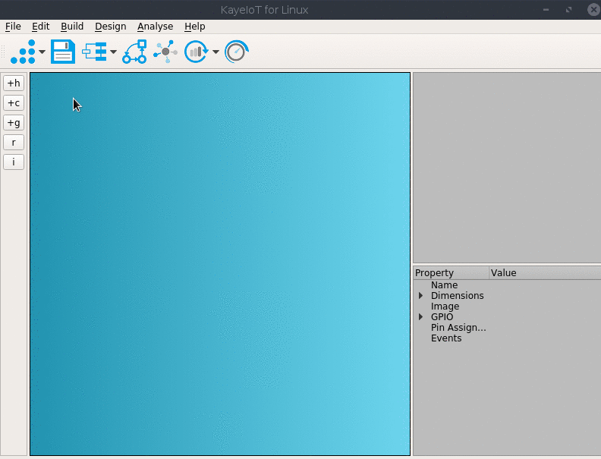This screenshot has height=459, width=601.
Task: Minimize the KayeIoT window
Action: 546,10
